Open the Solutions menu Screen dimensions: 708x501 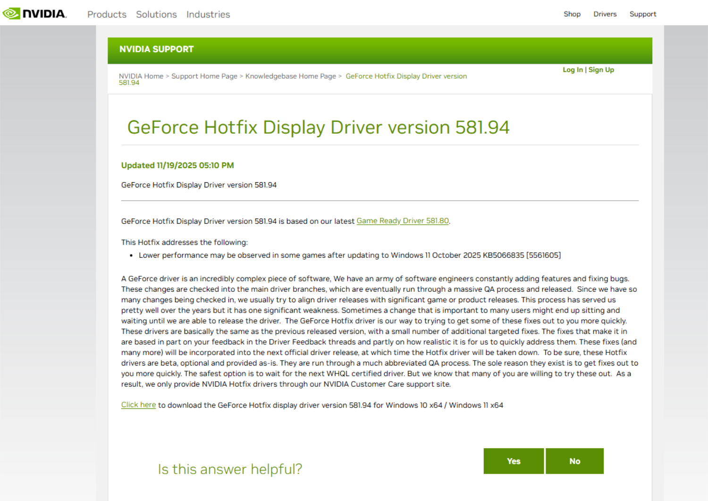coord(156,15)
